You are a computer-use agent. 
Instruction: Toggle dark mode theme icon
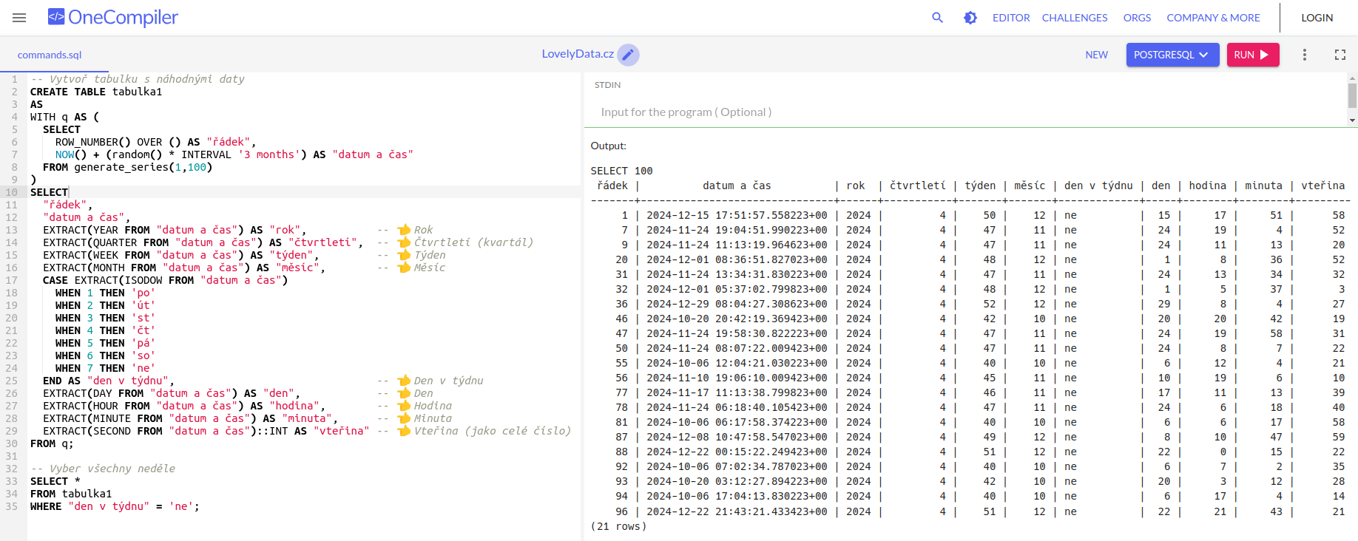tap(970, 18)
